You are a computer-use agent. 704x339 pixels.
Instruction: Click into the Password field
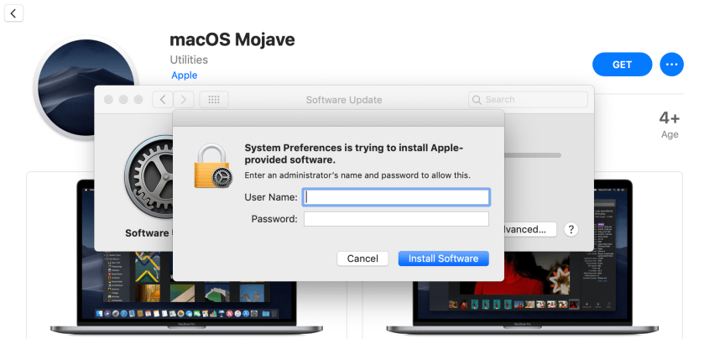[x=396, y=219]
